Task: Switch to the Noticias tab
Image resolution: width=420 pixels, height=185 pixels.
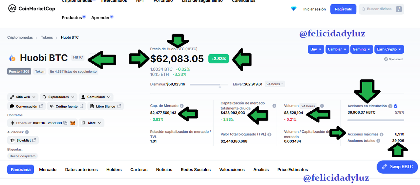Action: pyautogui.click(x=164, y=170)
